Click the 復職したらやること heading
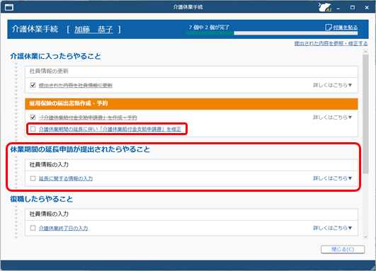This screenshot has height=271, width=376. (42, 199)
